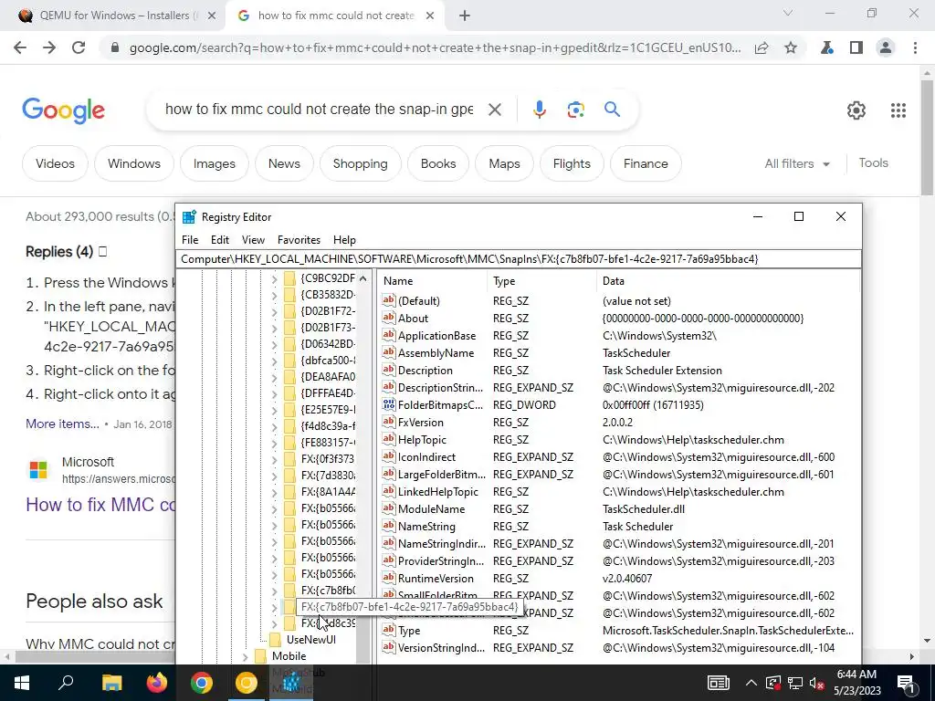Open Chrome tab search chevron
The width and height of the screenshot is (935, 701).
(788, 13)
